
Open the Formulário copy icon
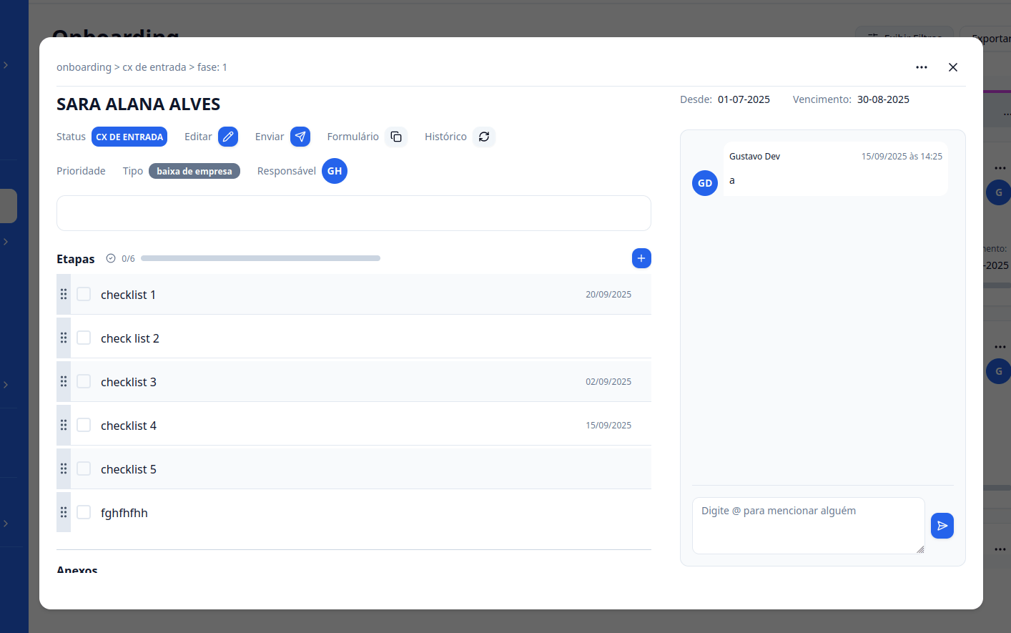tap(396, 137)
